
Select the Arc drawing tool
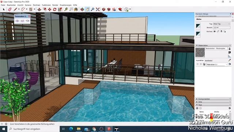click(23, 10)
